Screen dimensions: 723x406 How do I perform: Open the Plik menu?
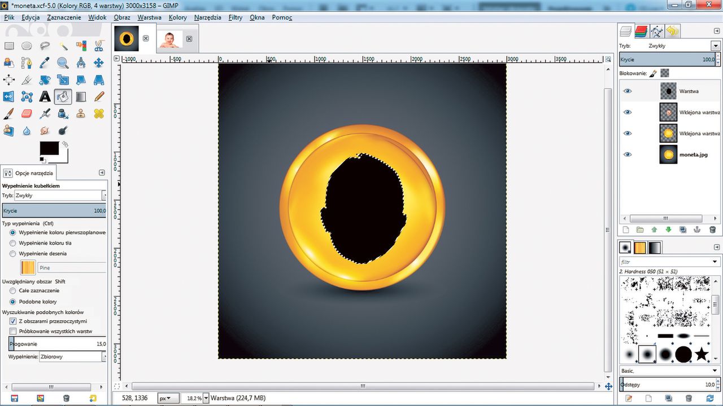pos(9,17)
